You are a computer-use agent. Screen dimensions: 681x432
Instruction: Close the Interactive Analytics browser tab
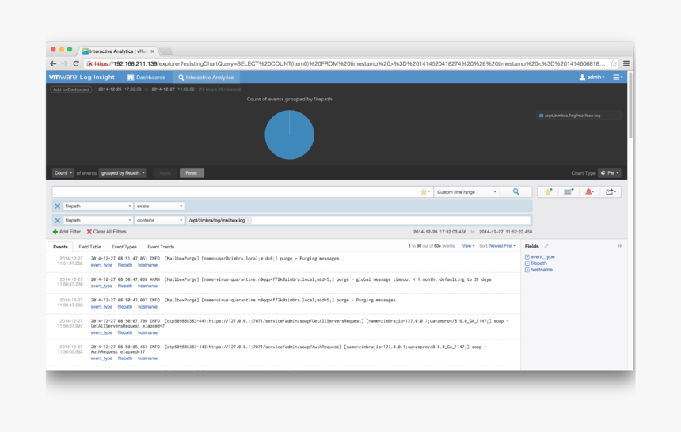tap(152, 51)
